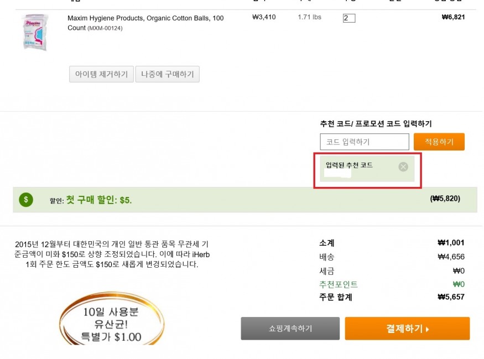The width and height of the screenshot is (484, 359).
Task: Click the 나중에 구매하기 button
Action: (x=167, y=74)
